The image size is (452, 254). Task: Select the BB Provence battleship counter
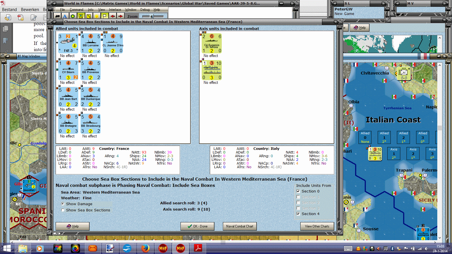[90, 70]
